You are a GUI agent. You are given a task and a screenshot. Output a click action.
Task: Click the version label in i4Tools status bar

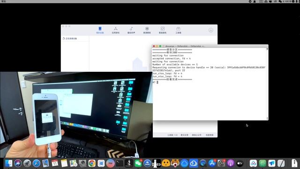pos(172,135)
